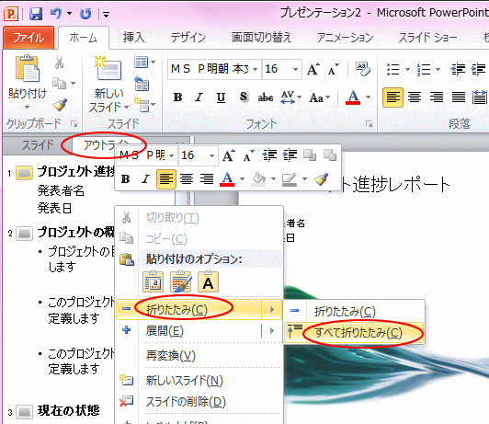489x424 pixels.
Task: Decrease font size in ribbon
Action: click(x=333, y=69)
